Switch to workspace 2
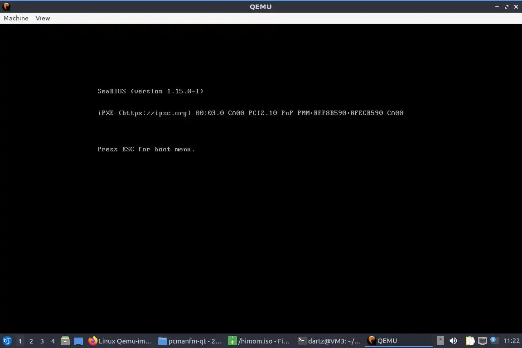522x348 pixels. [x=31, y=341]
